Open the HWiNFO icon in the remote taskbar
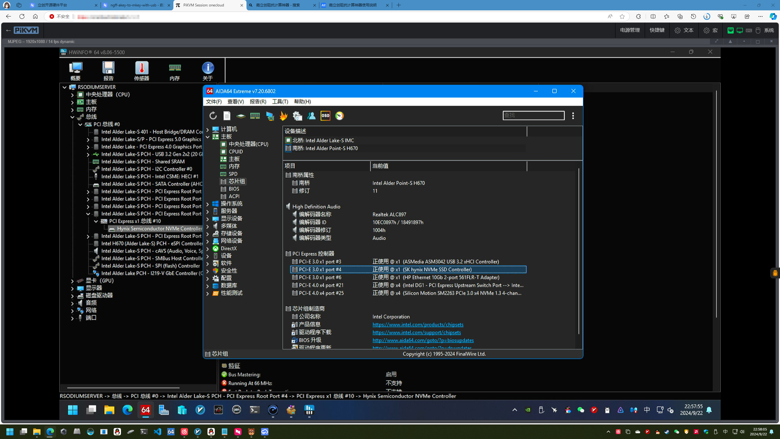The height and width of the screenshot is (439, 780). (309, 410)
